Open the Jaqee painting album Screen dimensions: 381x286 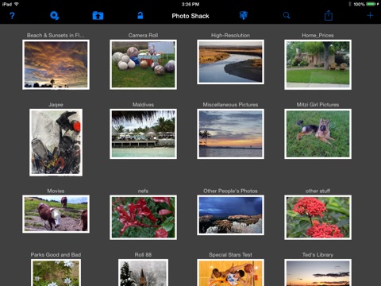coord(56,142)
